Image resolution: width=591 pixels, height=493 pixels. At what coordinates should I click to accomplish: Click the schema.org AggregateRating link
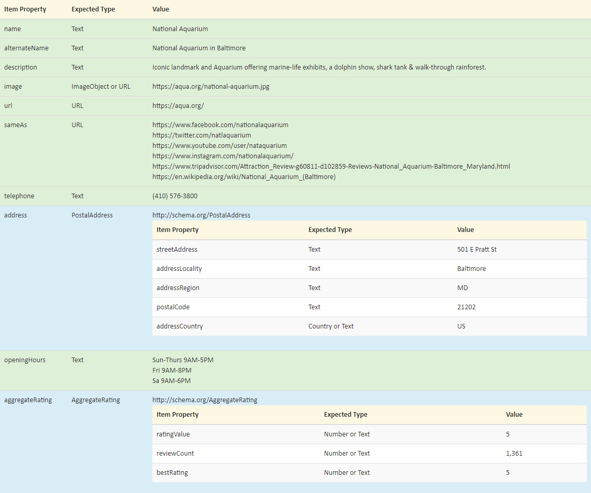tap(205, 400)
